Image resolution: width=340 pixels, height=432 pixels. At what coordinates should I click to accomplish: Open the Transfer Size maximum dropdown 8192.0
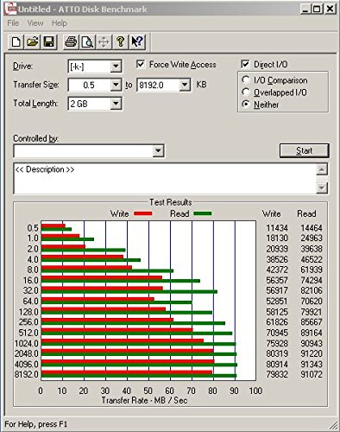(185, 85)
